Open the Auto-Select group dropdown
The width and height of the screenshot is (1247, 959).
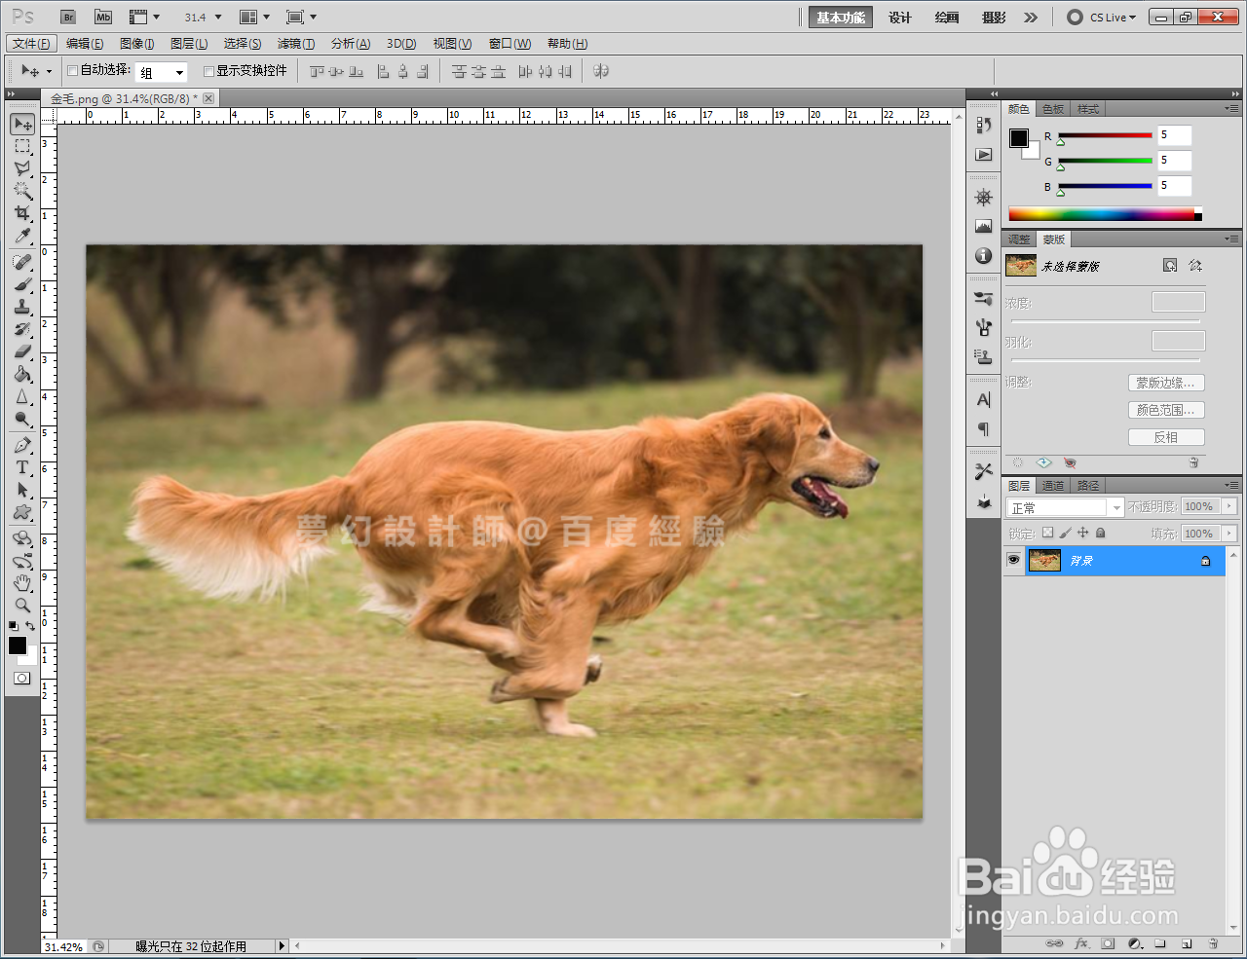click(179, 72)
